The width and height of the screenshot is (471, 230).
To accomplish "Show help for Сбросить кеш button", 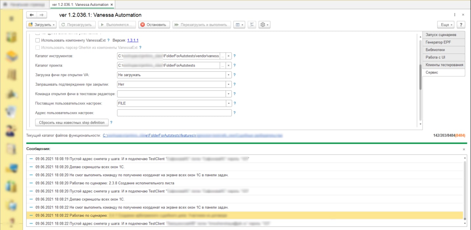I will (111, 123).
